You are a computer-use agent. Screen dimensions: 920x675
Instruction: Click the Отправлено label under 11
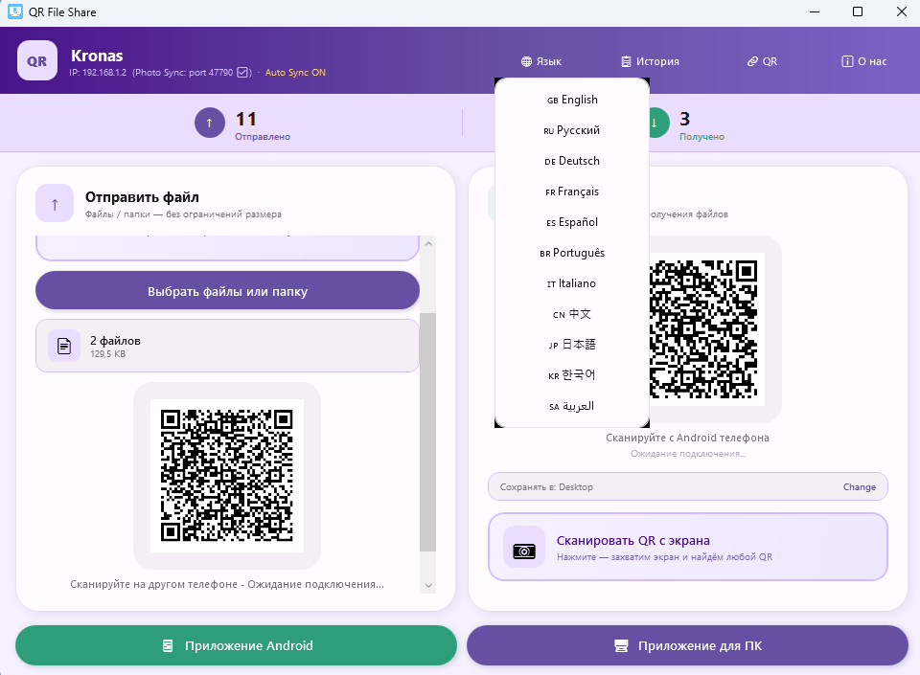(x=263, y=137)
